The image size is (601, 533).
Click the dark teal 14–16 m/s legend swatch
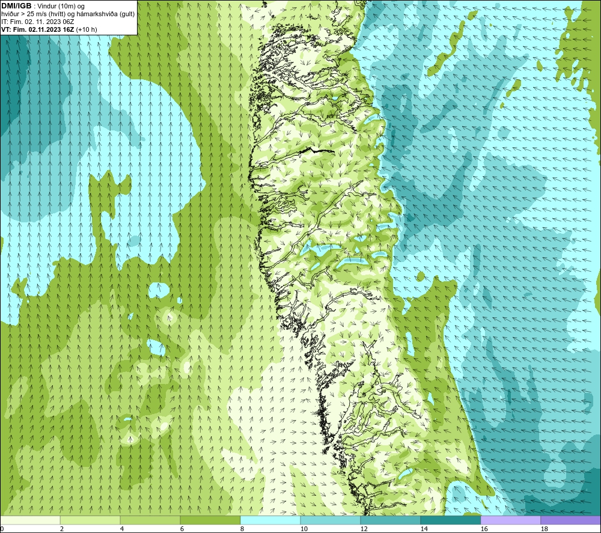tap(450, 520)
